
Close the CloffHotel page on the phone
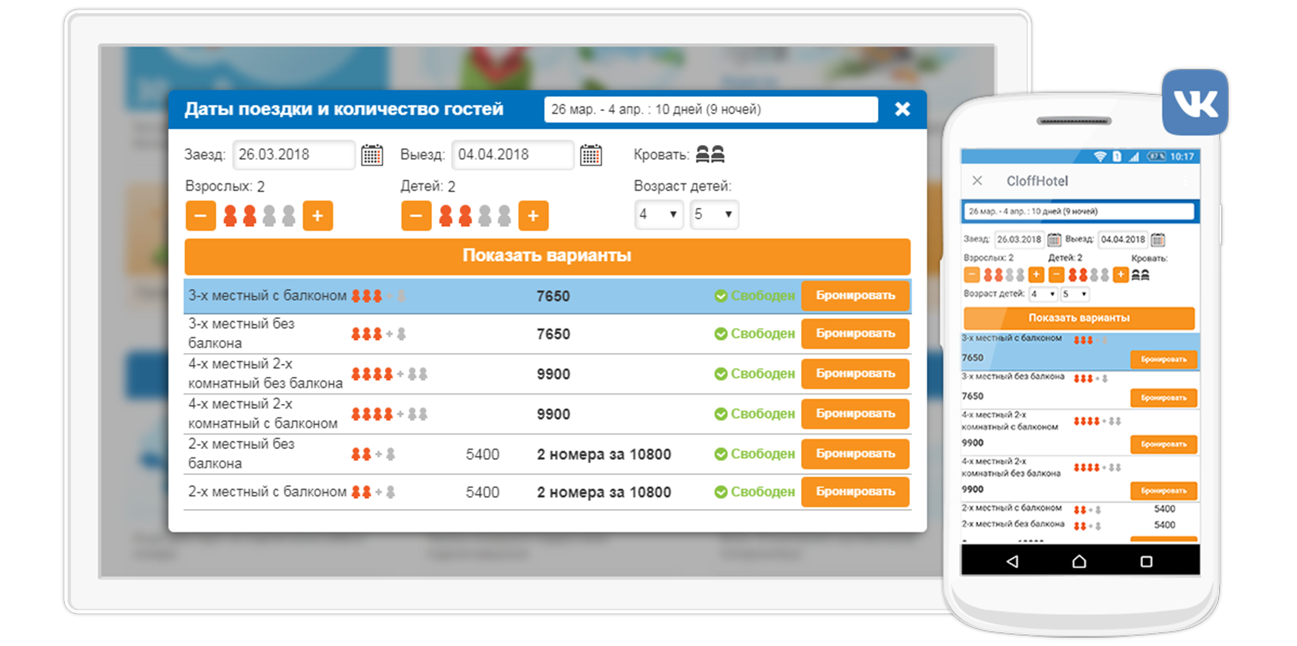(977, 181)
